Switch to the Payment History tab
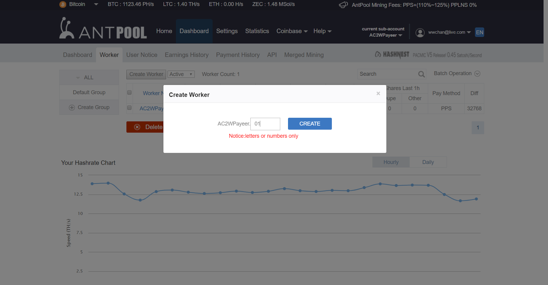The width and height of the screenshot is (548, 285). pos(238,55)
